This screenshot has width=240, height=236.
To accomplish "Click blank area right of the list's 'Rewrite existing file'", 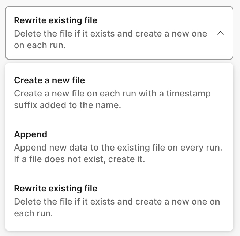I will point(165,189).
